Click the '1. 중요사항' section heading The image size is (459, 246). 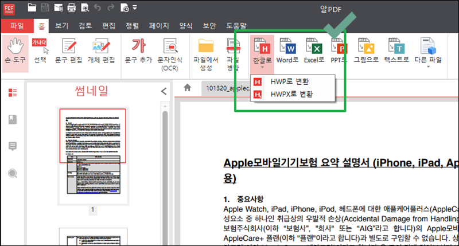tap(243, 199)
